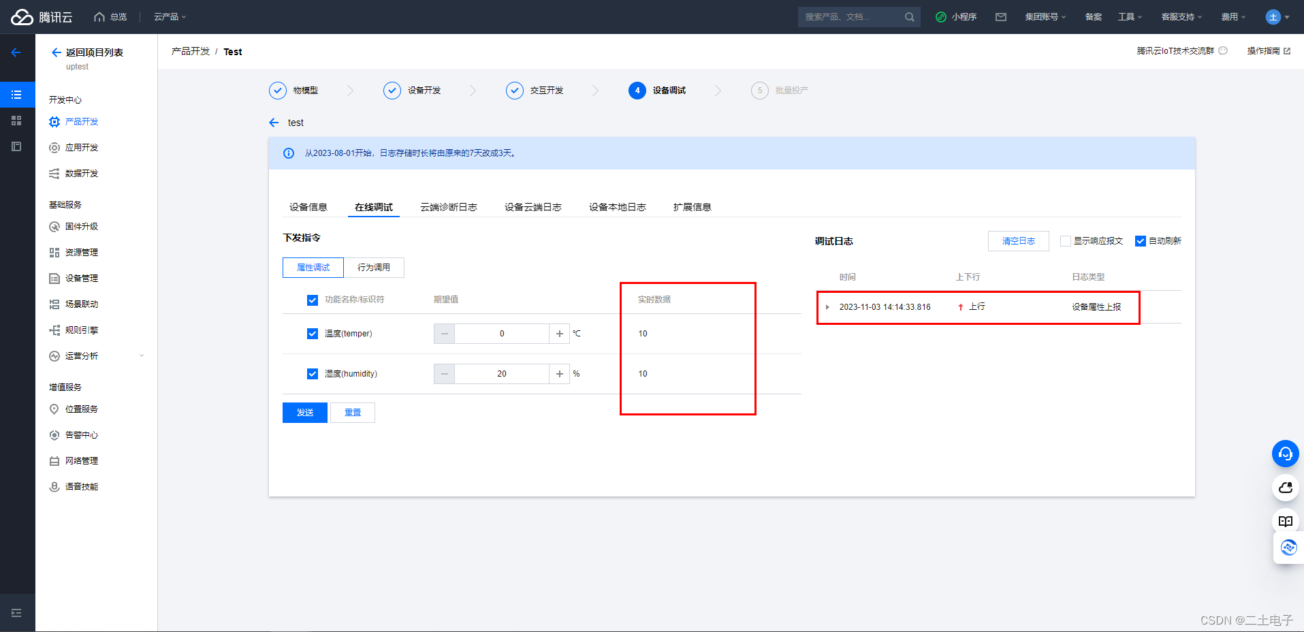Switch to the 设备本地日志 tab
The image size is (1304, 632).
[618, 207]
